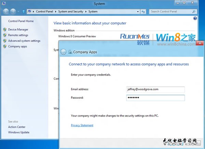The height and width of the screenshot is (149, 205).
Task: Click the Forward arrow in System window
Action: [13, 12]
